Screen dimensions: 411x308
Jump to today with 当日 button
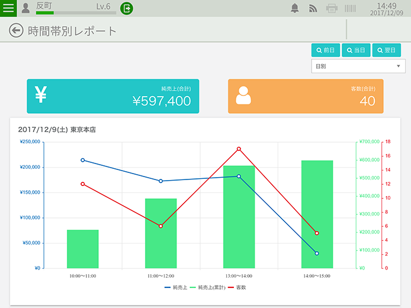point(356,50)
